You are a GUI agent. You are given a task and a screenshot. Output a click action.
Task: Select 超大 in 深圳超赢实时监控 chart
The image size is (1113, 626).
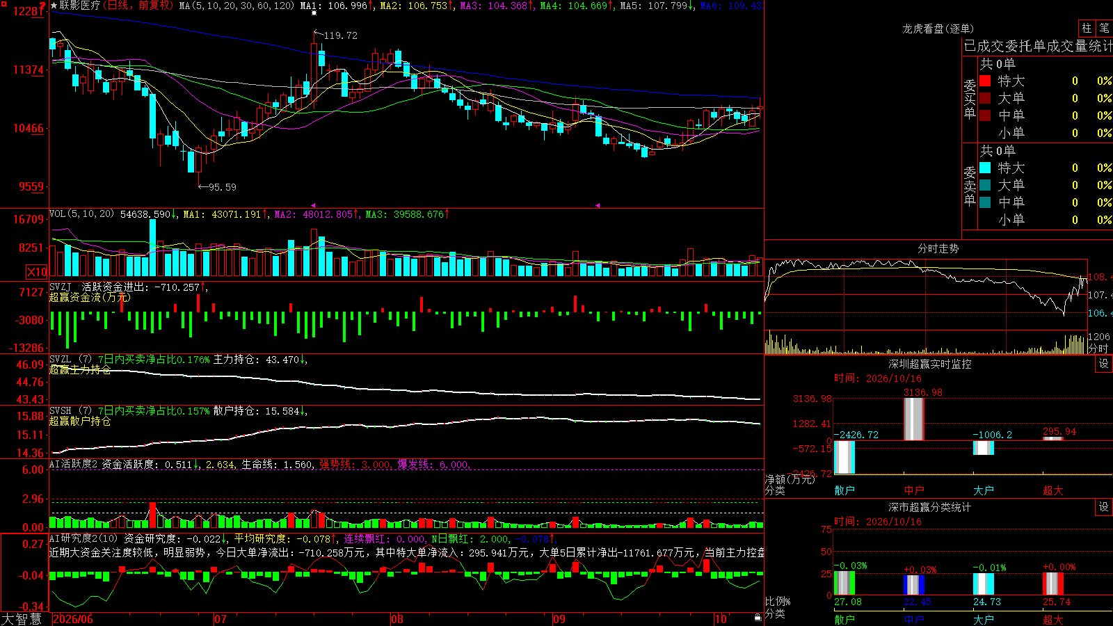1053,490
